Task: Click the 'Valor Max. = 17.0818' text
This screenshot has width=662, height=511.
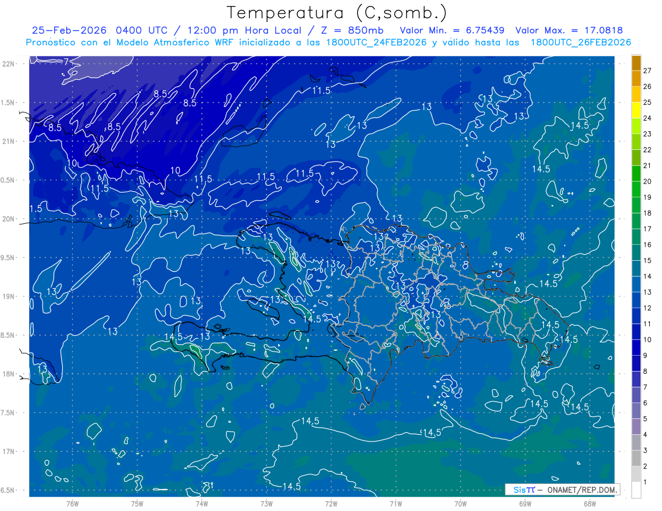Action: (569, 30)
